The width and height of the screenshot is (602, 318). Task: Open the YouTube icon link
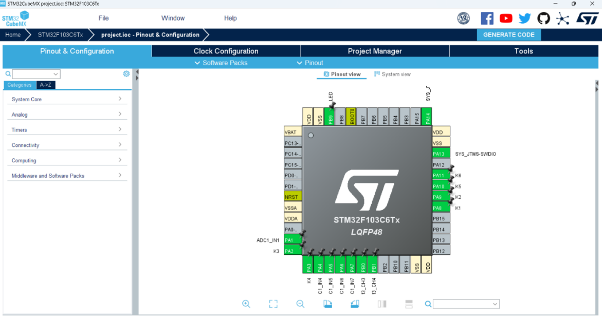[x=506, y=18]
